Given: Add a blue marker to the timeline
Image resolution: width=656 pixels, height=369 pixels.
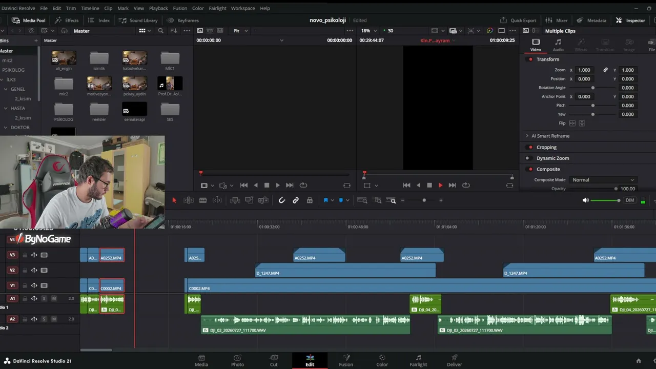Looking at the screenshot, I should click(341, 200).
